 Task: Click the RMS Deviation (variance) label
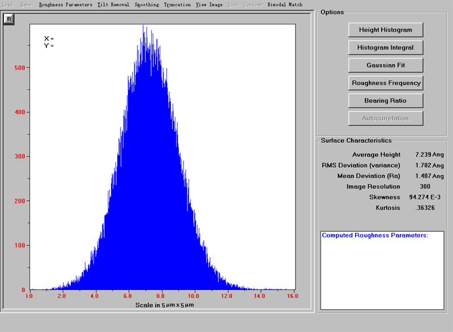click(361, 165)
